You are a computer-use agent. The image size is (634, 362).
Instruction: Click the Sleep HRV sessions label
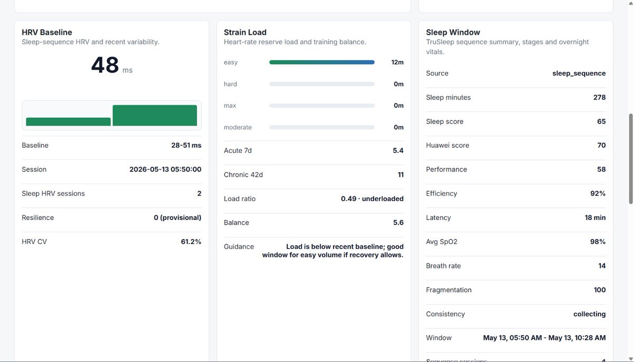pyautogui.click(x=53, y=194)
